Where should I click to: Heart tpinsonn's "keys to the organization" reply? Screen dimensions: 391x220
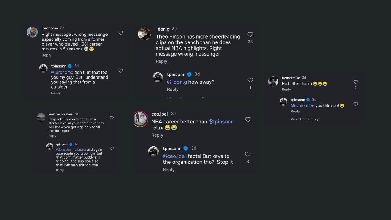(x=248, y=154)
